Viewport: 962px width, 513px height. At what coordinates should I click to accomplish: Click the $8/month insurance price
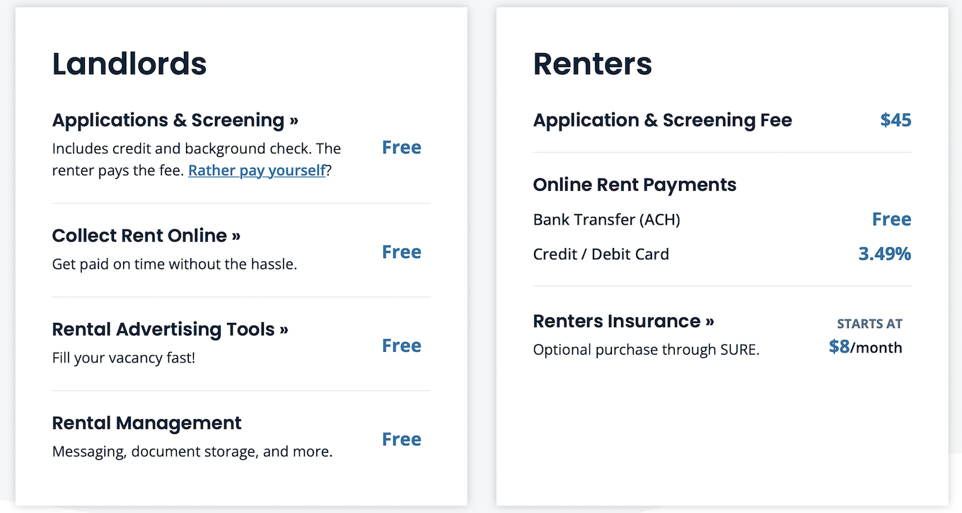(865, 347)
